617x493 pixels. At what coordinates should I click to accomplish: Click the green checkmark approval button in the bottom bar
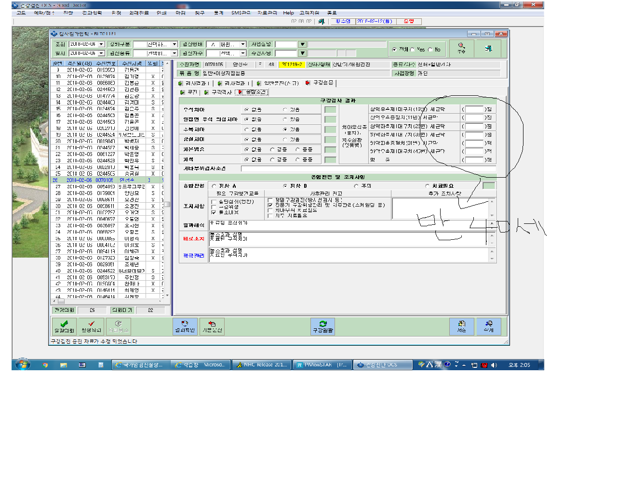[64, 326]
